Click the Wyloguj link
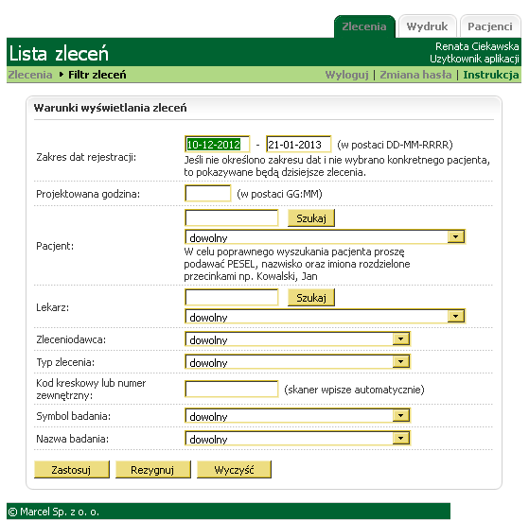 click(346, 75)
